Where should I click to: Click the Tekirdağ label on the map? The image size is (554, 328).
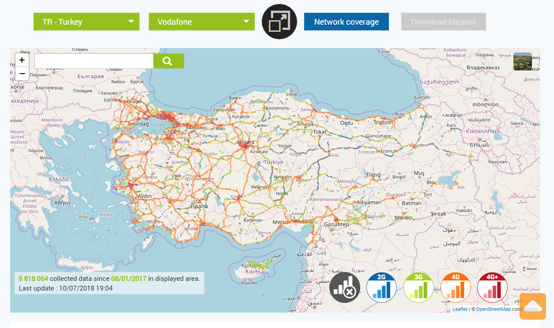(137, 125)
